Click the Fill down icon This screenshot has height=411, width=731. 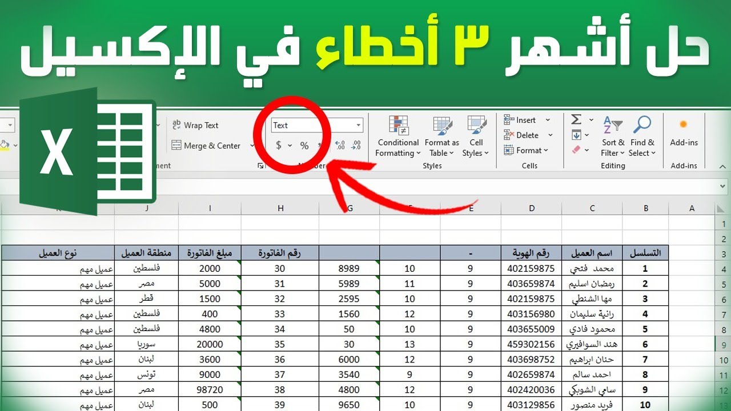coord(576,135)
